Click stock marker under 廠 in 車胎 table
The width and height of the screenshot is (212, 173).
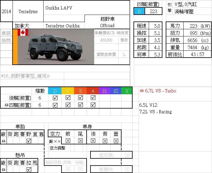coord(4,141)
